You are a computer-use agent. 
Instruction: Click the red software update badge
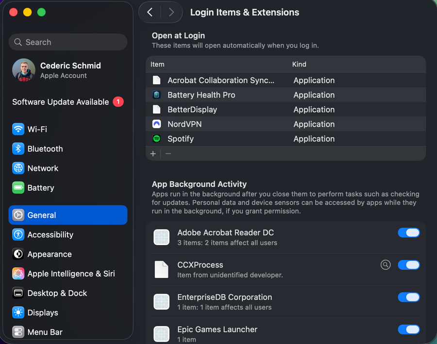click(x=118, y=102)
